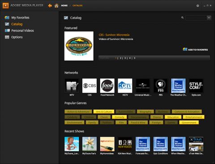
Task: Select the Automobiles genre tag
Action: point(125,112)
